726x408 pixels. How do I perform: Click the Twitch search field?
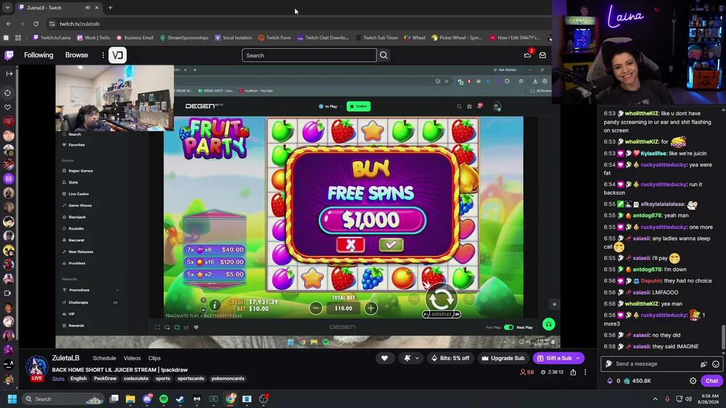[x=309, y=55]
